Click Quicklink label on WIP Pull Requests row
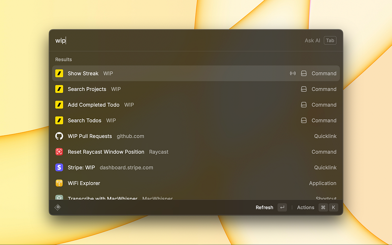This screenshot has width=392, height=245. coord(325,136)
